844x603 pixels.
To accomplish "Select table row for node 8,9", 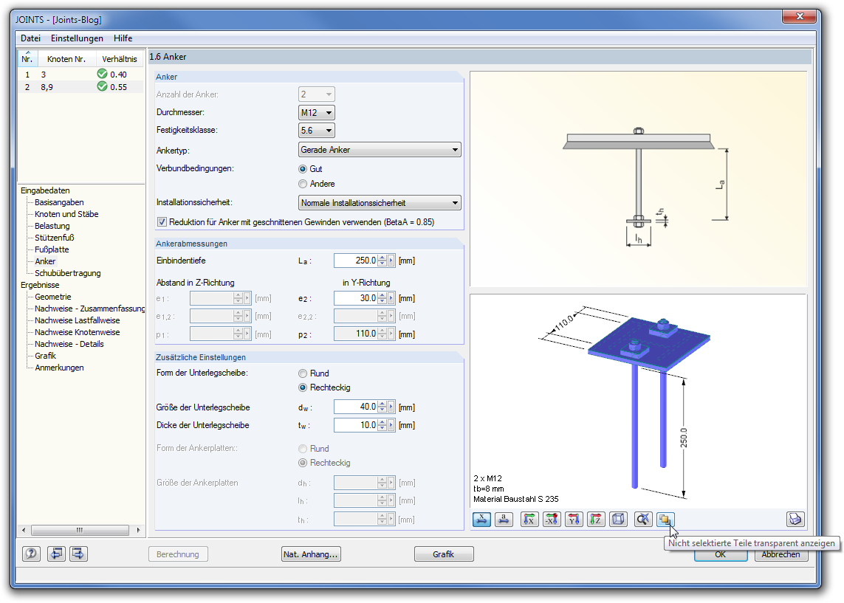I will coord(81,86).
